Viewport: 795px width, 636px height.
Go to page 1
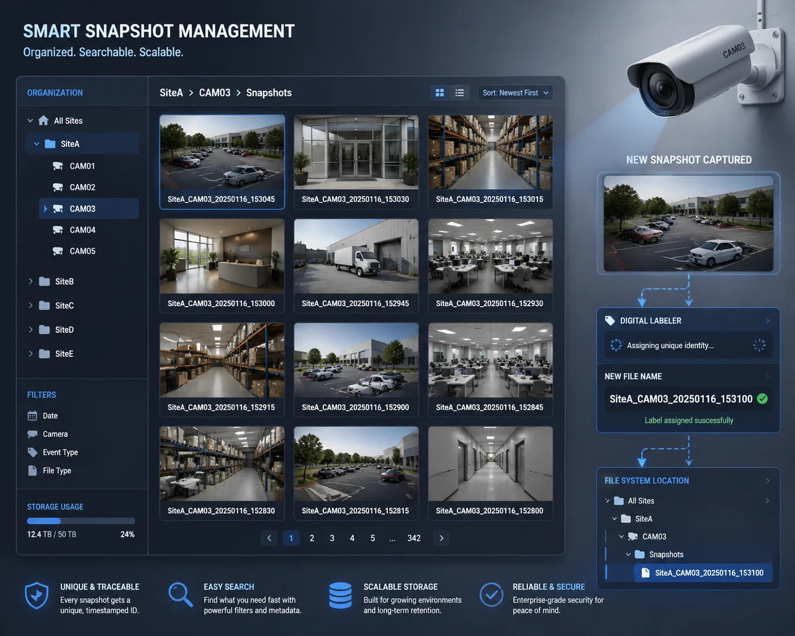[291, 538]
